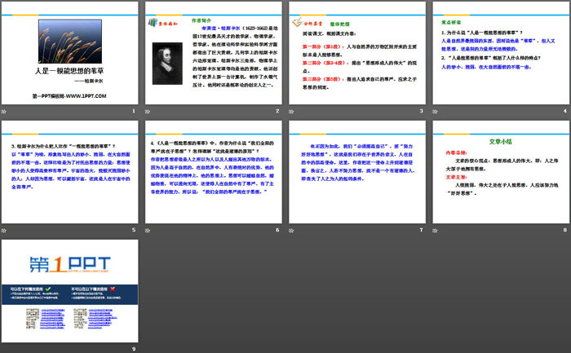Select slide 6 thumbnail
The image size is (571, 353).
(x=214, y=170)
